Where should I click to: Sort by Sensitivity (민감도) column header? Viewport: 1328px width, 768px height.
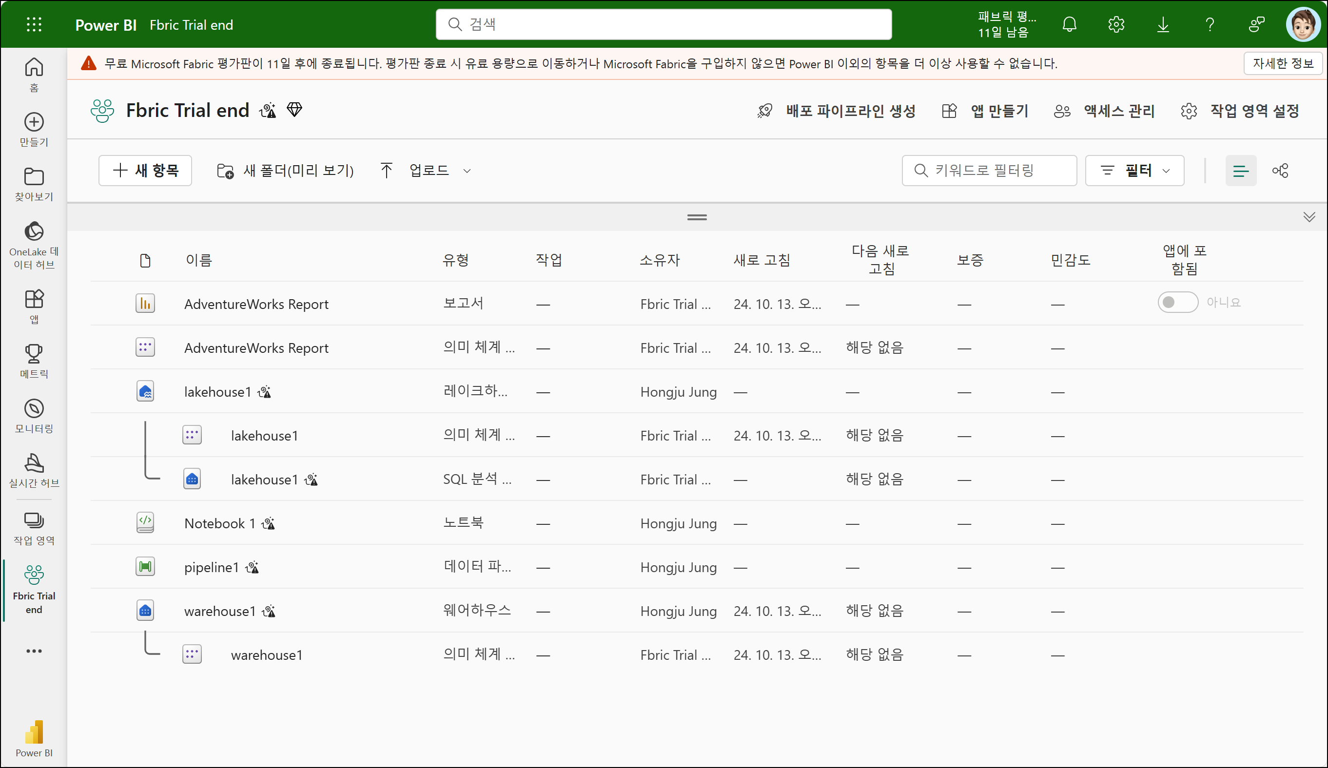pyautogui.click(x=1070, y=260)
